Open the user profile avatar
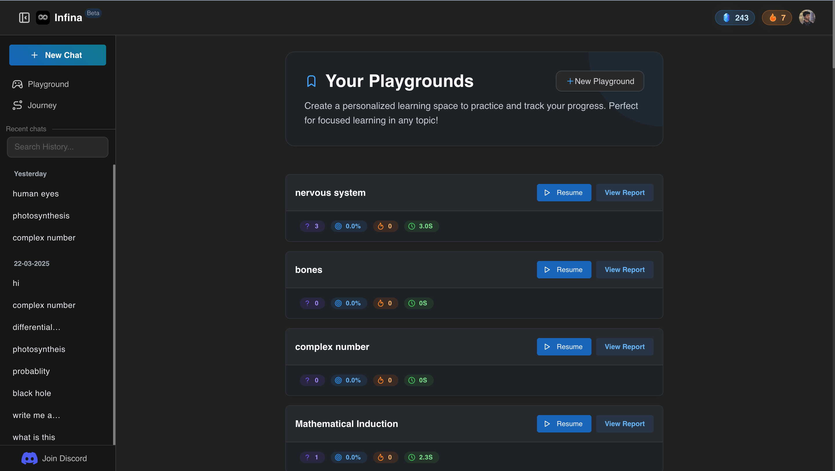This screenshot has height=471, width=835. 807,17
